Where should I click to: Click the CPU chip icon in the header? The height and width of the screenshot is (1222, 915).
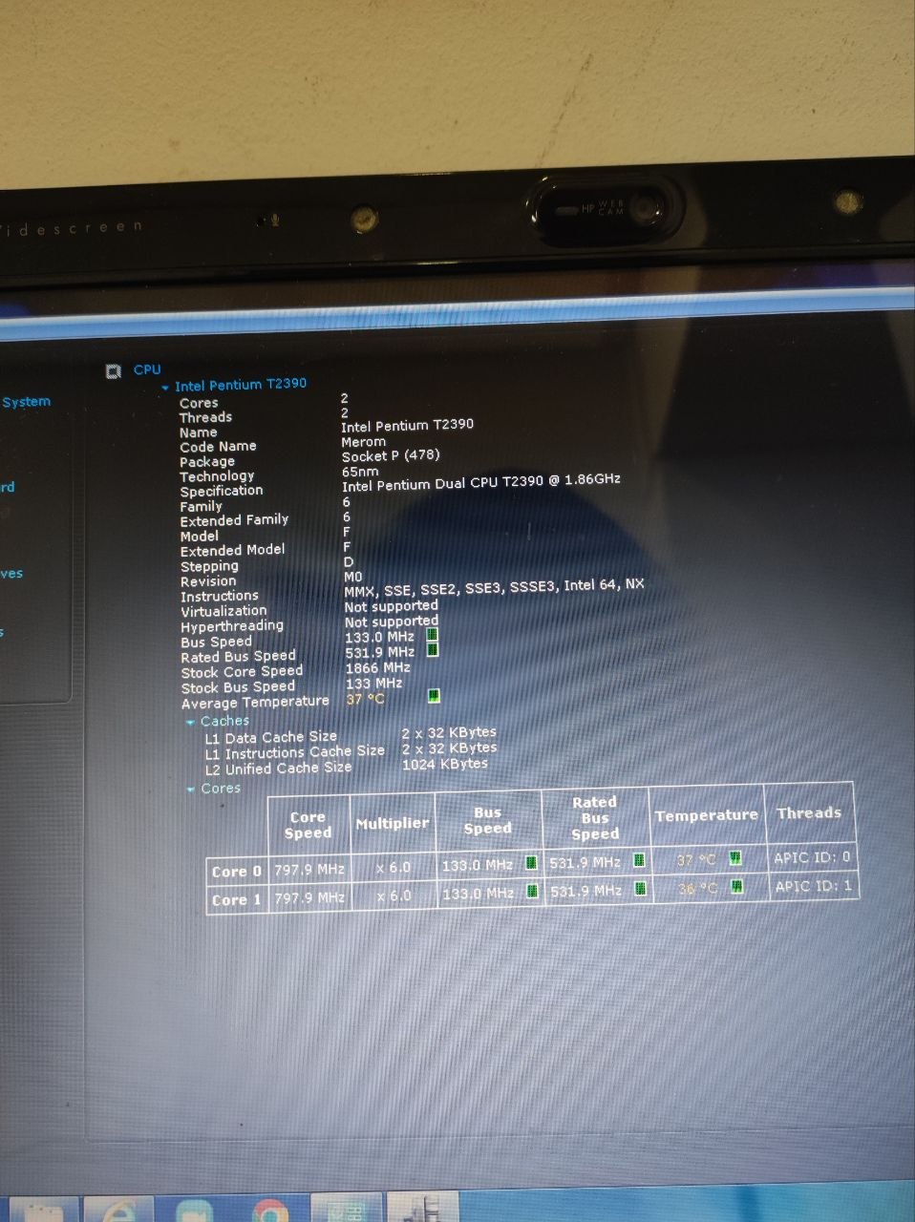click(114, 371)
